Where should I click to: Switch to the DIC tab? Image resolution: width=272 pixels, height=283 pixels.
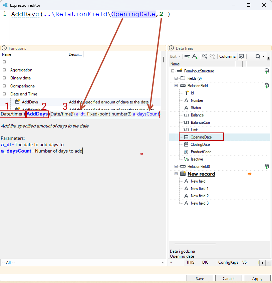point(205,262)
